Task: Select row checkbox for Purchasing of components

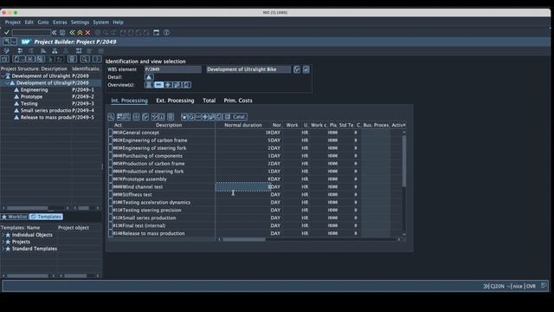Action: [110, 156]
